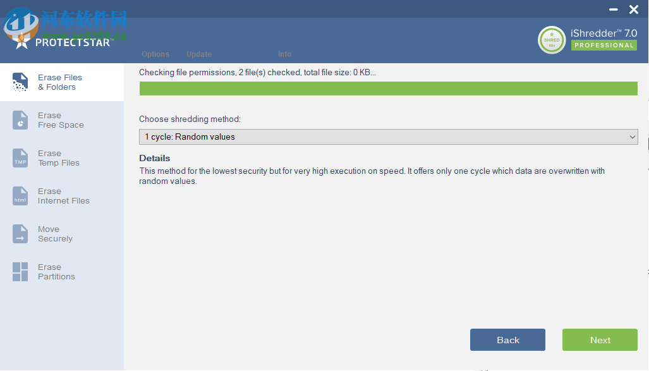Select the Erase Temp Files TMP icon

[x=20, y=158]
